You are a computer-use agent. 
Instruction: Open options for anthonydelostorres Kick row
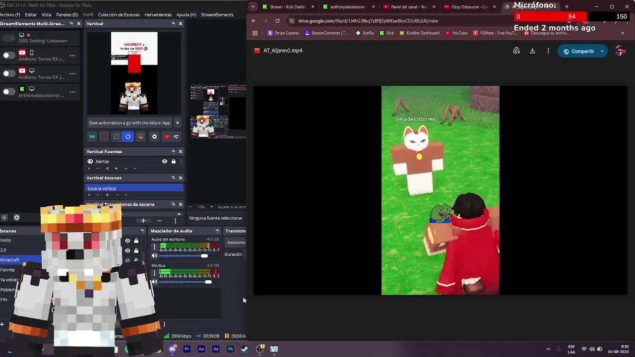(72, 91)
